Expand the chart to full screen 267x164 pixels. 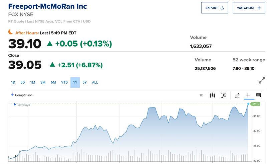[x=262, y=81]
